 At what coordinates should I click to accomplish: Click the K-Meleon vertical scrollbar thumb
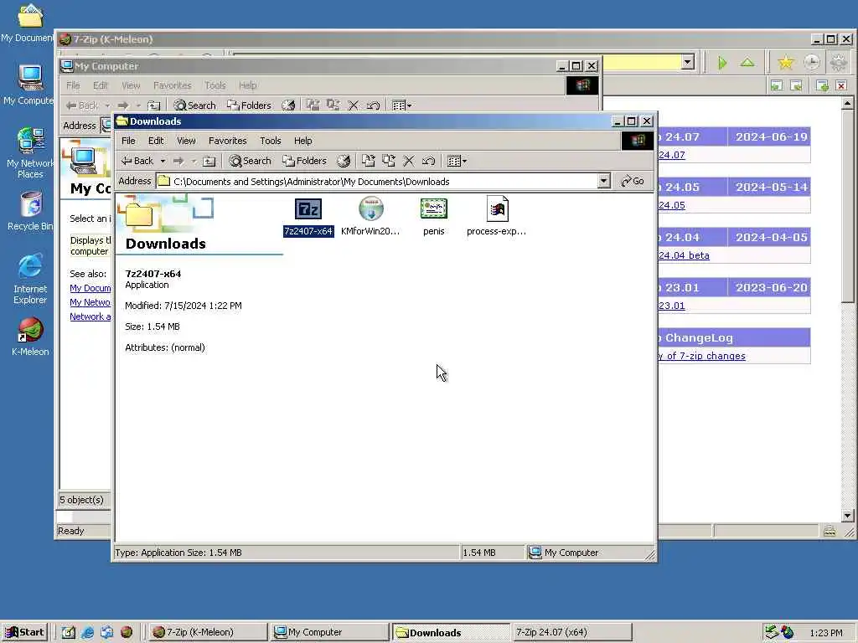848,206
